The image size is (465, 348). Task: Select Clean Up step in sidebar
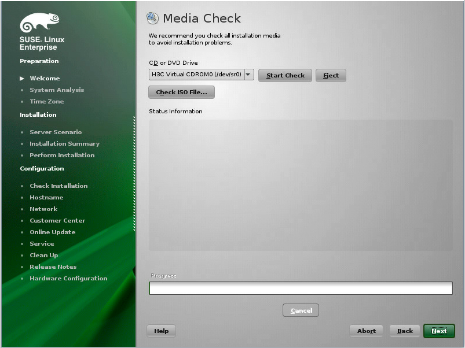click(x=44, y=256)
